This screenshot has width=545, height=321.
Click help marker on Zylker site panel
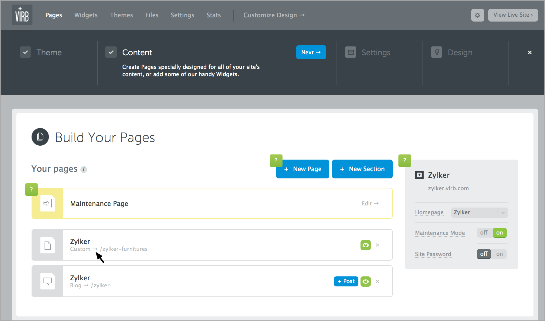coord(405,160)
